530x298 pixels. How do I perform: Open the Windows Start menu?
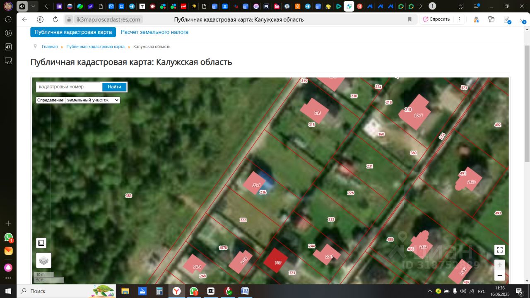[8, 291]
